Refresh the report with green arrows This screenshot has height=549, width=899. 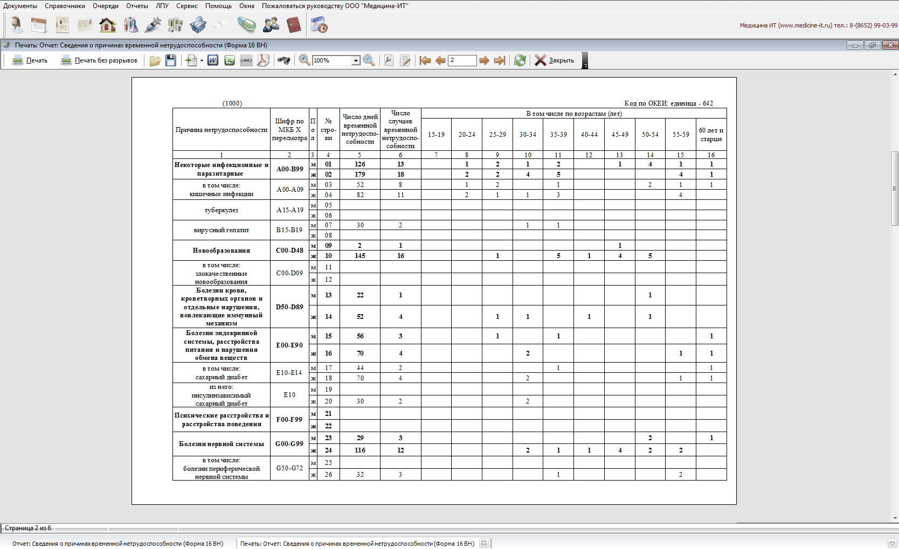(x=520, y=60)
